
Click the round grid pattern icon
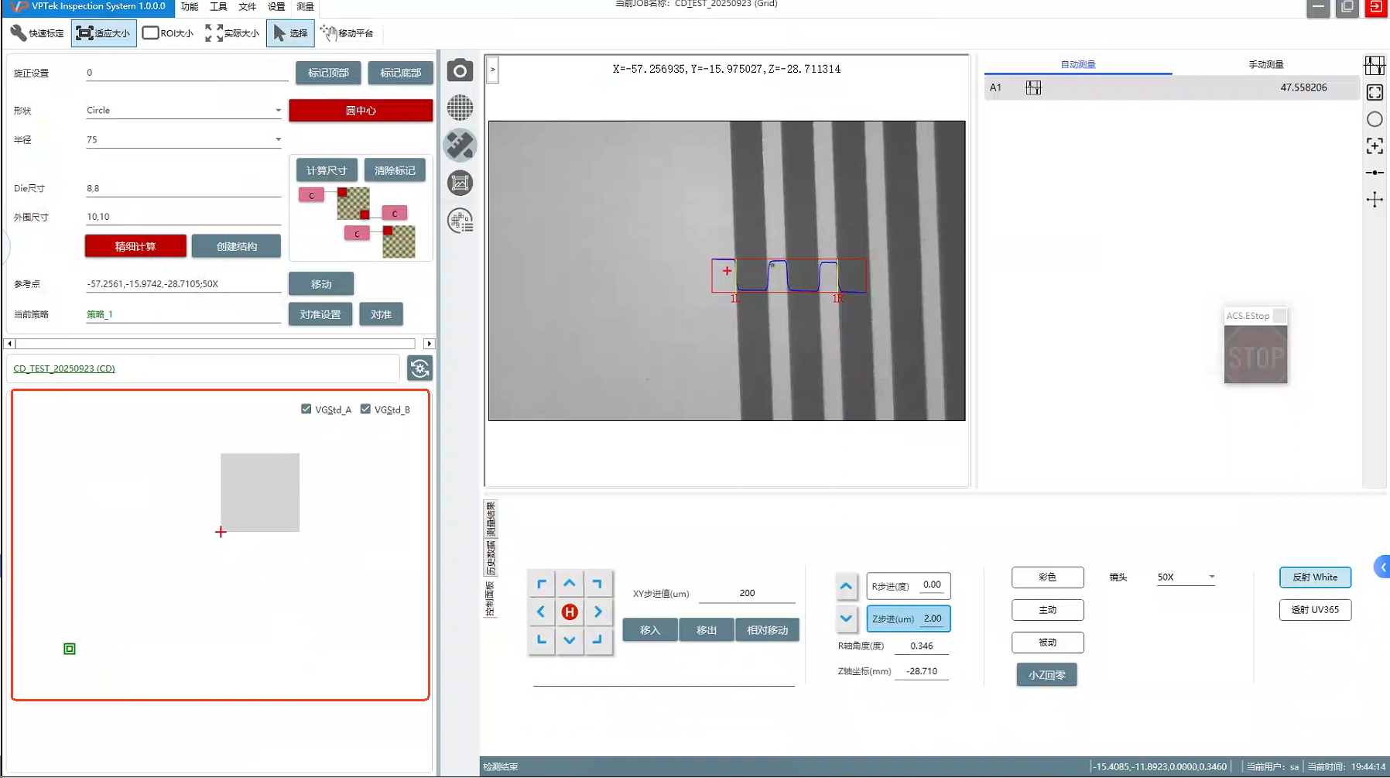click(460, 108)
